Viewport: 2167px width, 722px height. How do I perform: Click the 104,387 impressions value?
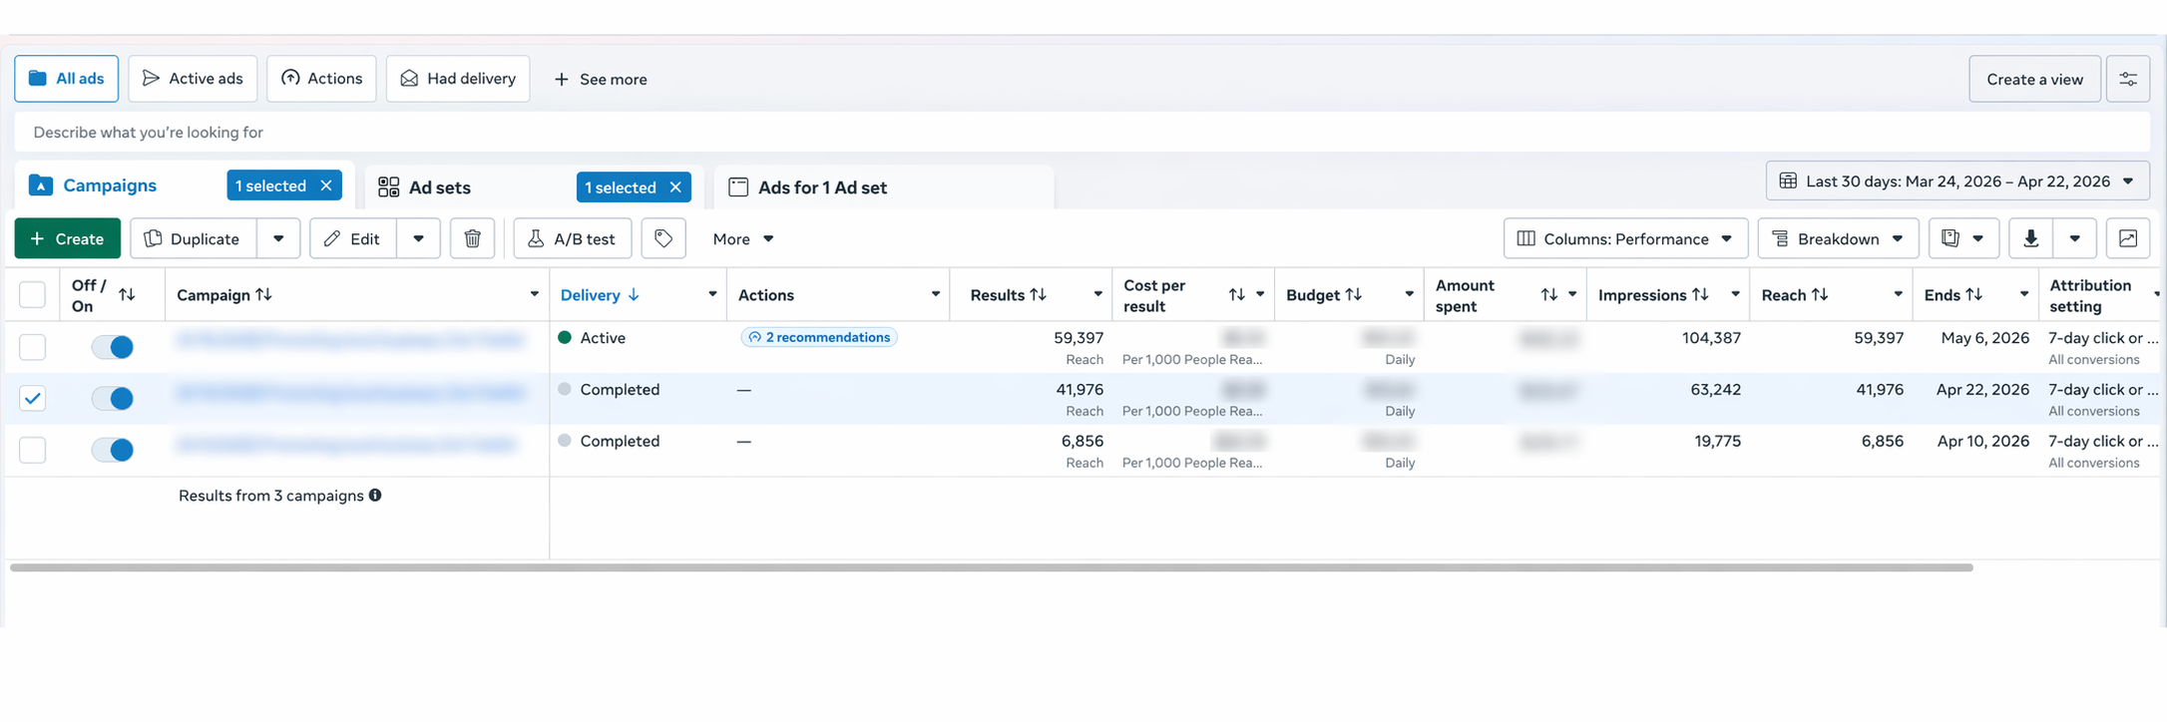coord(1711,337)
